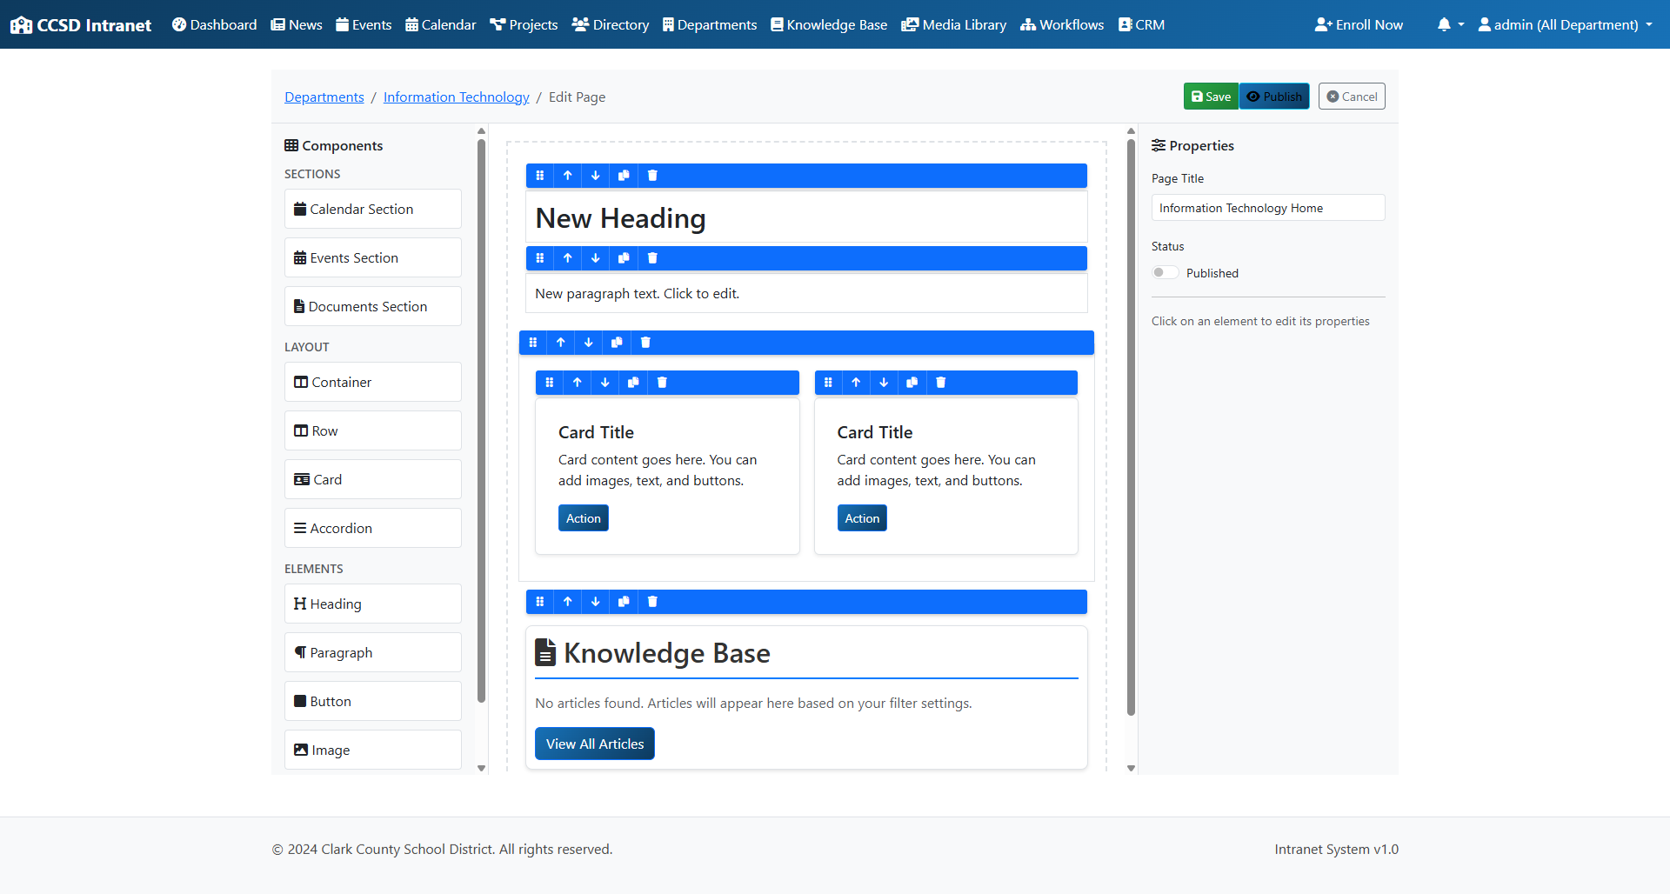Move the paragraph block down
This screenshot has width=1670, height=894.
(596, 258)
